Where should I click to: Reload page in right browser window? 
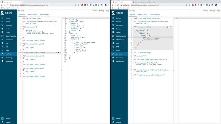pos(118,5)
